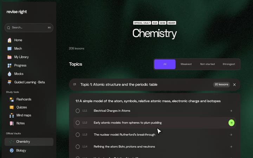
Task: Click the Home house icon
Action: 9,40
